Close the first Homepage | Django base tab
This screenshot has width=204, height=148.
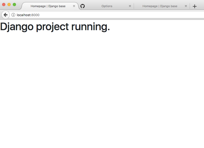74,6
